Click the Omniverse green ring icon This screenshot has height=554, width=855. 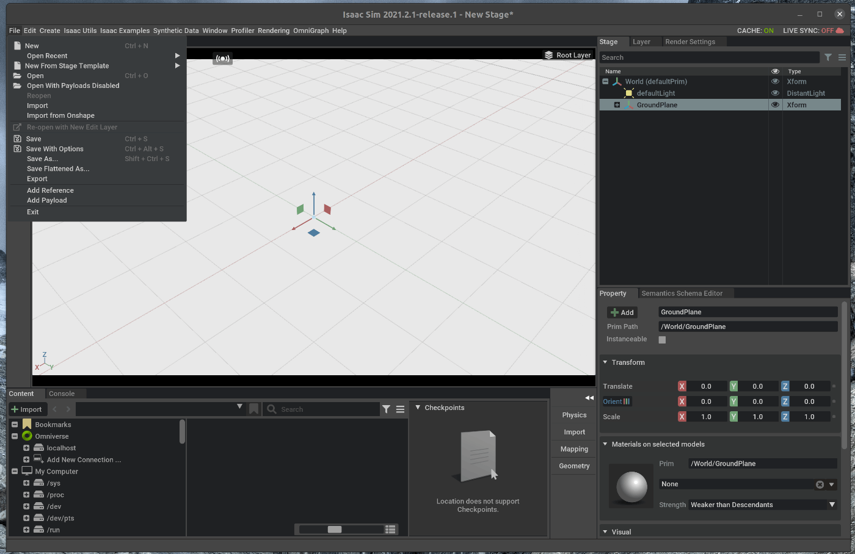pos(27,436)
